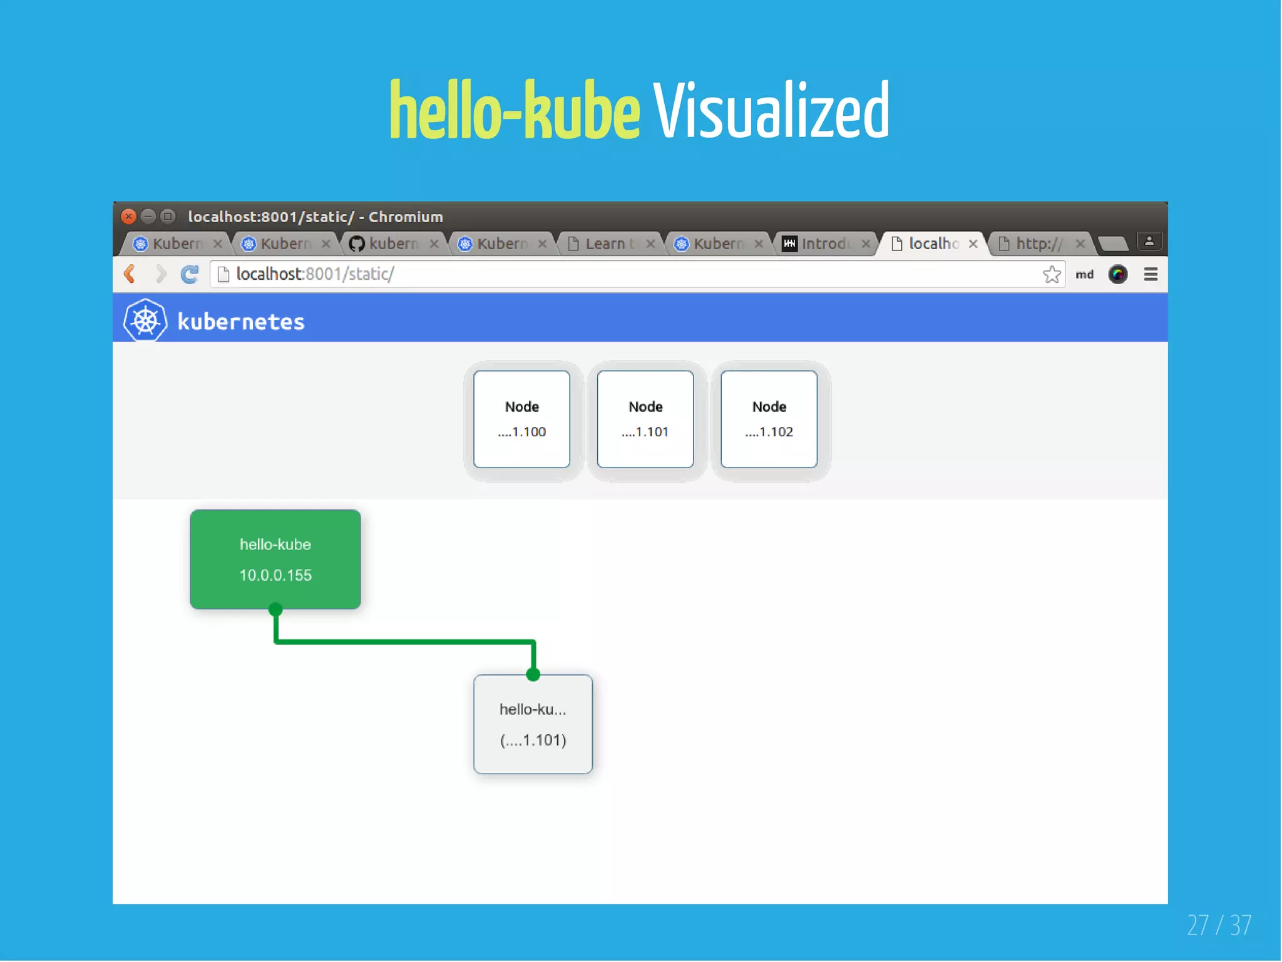This screenshot has height=962, width=1282.
Task: Click the browser back arrow button
Action: (130, 274)
